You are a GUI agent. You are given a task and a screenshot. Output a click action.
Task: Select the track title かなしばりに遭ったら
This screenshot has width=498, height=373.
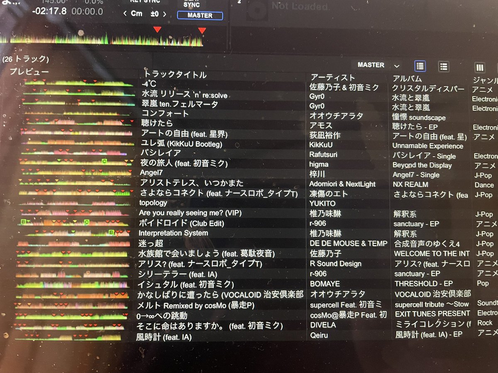pos(178,295)
